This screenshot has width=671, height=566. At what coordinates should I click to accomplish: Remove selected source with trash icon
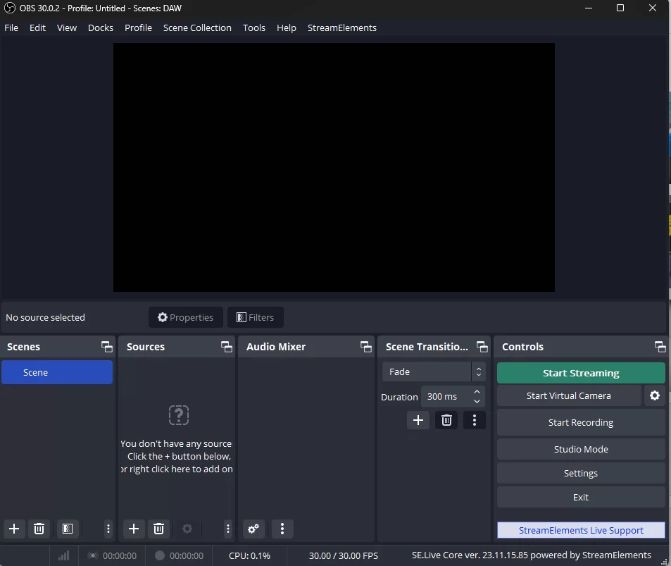coord(158,529)
